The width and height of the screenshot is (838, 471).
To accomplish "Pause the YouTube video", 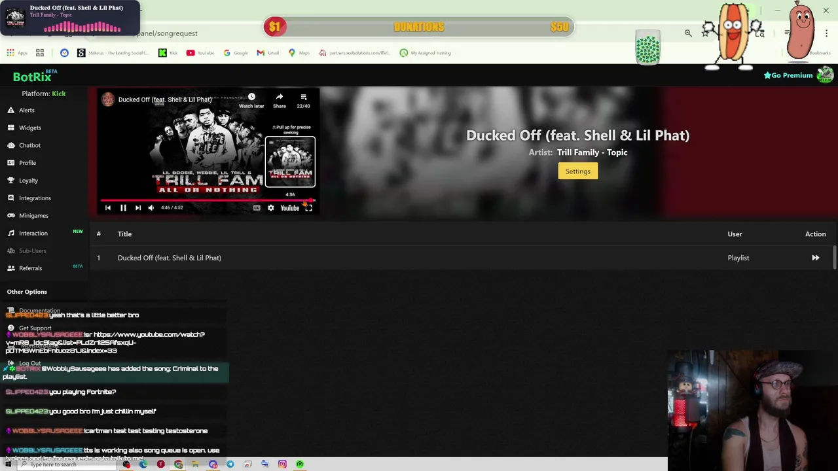I will [x=123, y=208].
